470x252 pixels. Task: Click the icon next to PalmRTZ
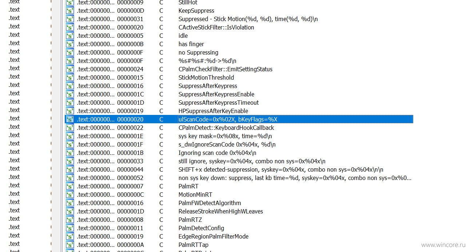(69, 220)
